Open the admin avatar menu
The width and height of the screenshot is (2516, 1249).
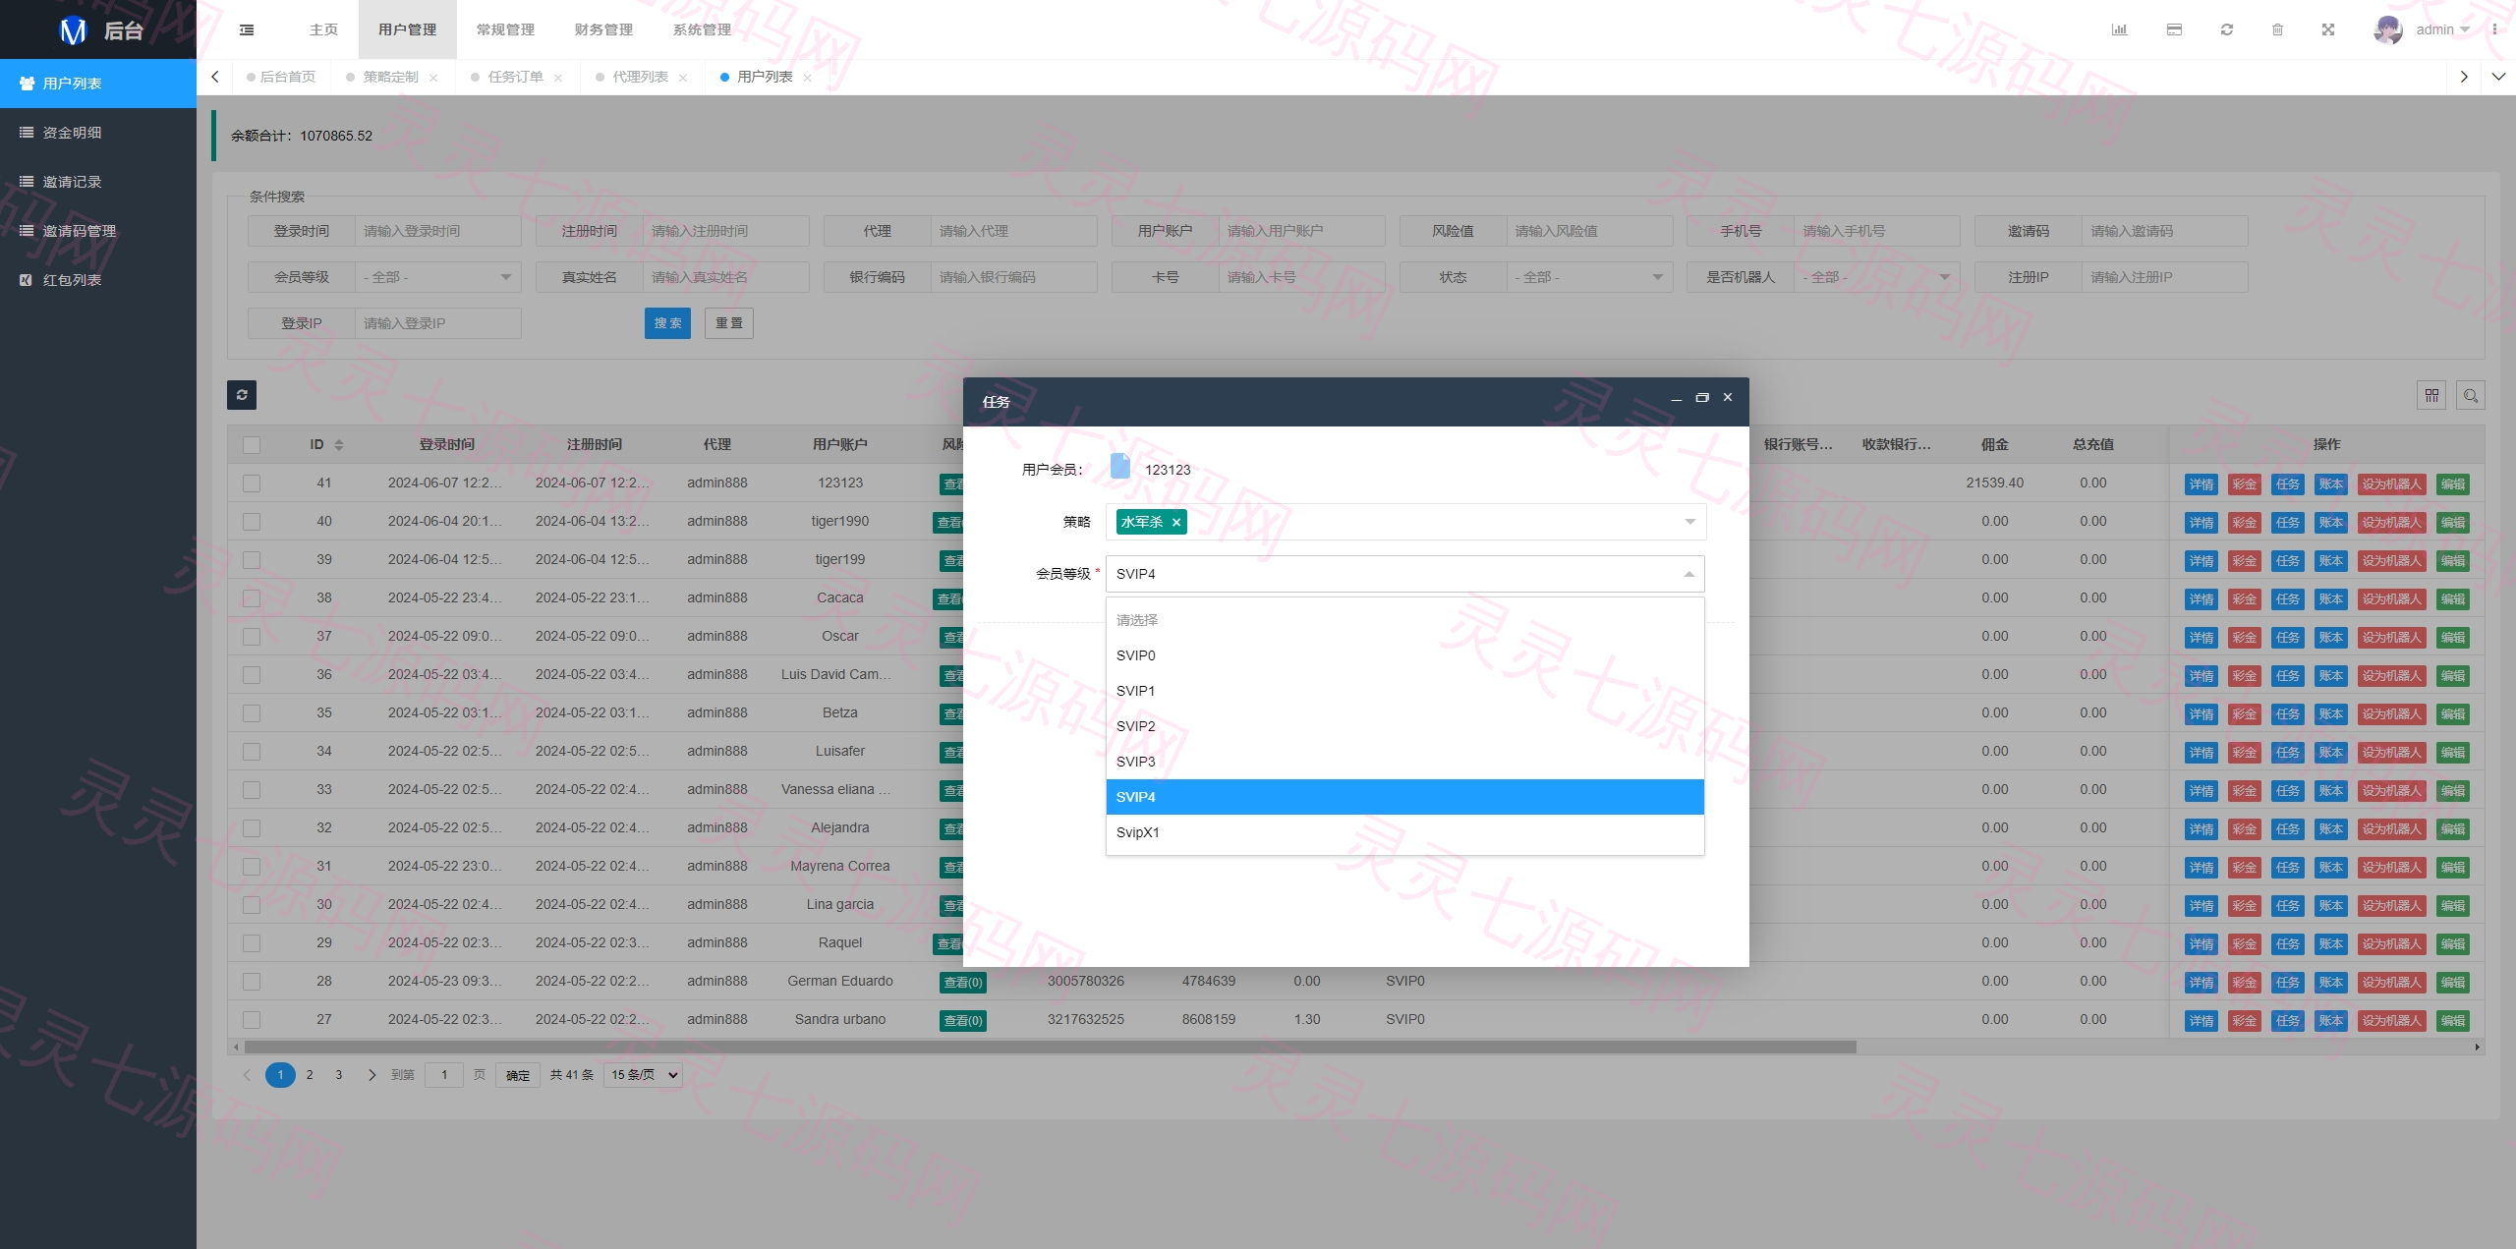(x=2422, y=29)
